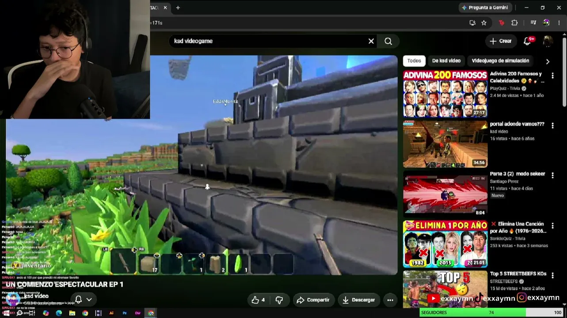Open Microsoft Edge from taskbar
This screenshot has width=567, height=318.
(x=59, y=313)
